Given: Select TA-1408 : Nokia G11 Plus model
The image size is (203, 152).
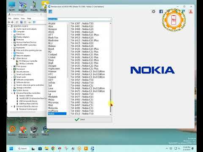Looking at the screenshot, I should [85, 35].
